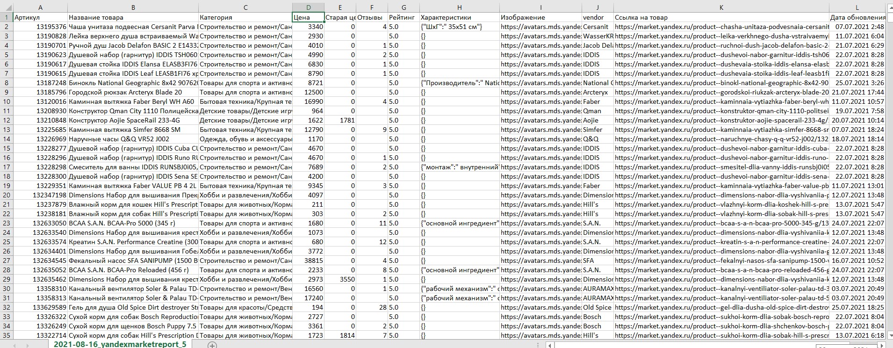Viewport: 893px width, 348px height.
Task: Select the 'Чаша унитаза подвесная Cersanit' product cell
Action: coord(133,27)
